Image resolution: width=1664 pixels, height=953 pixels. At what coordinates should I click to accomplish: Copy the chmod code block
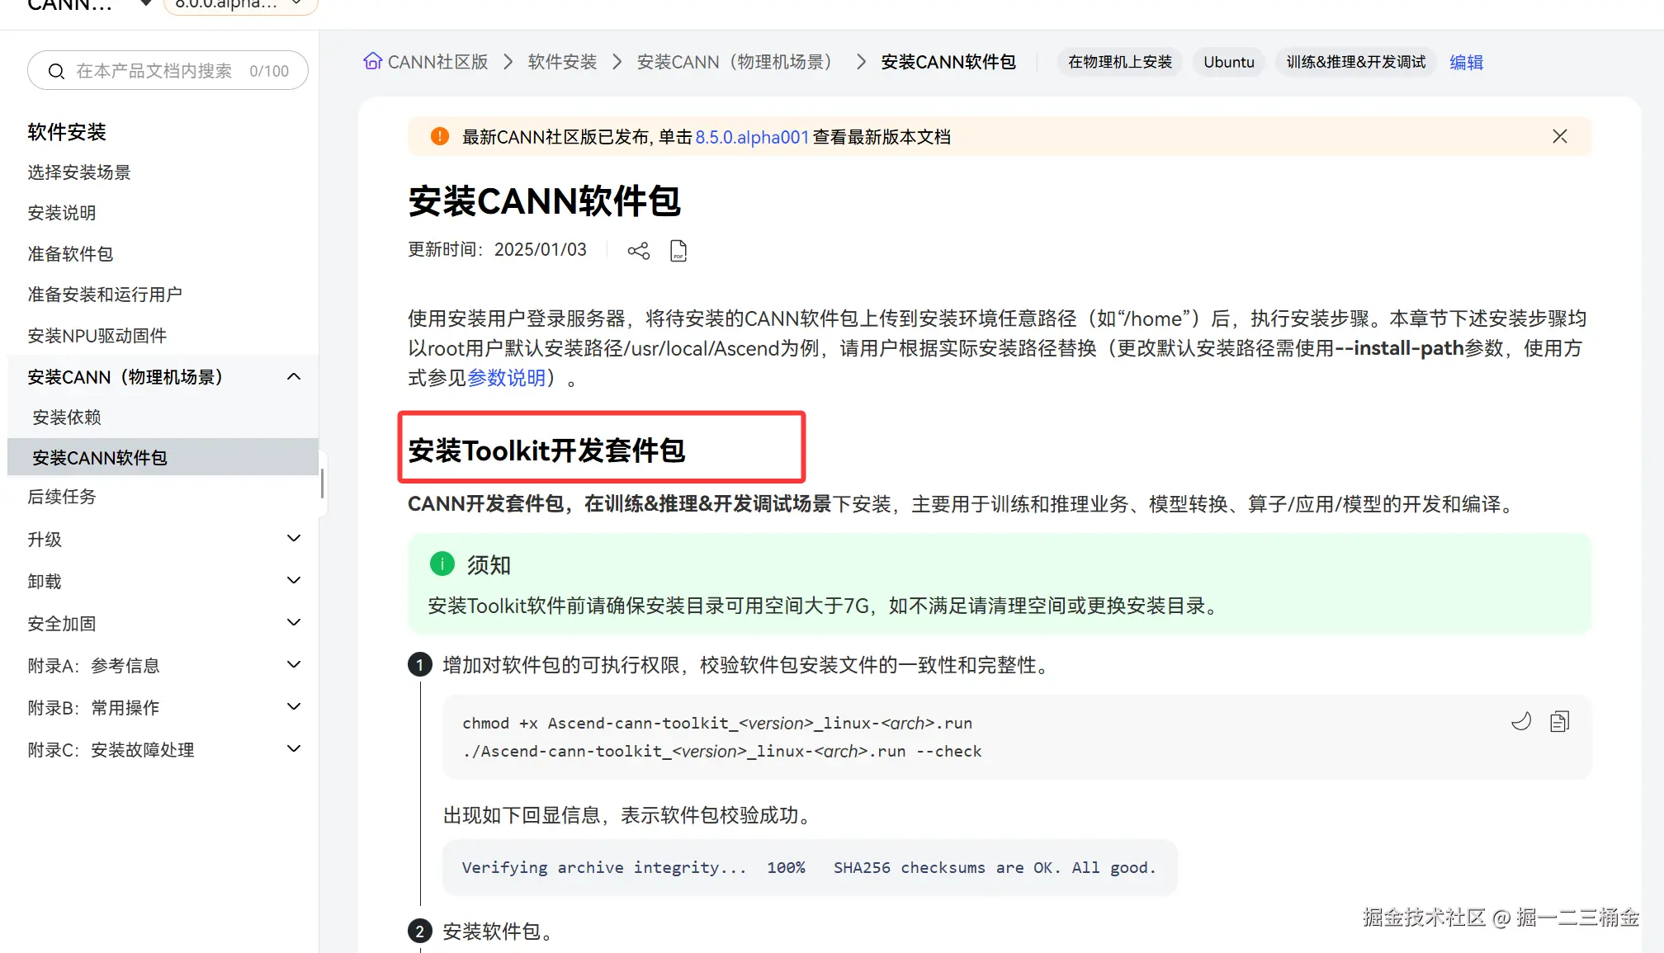(x=1559, y=722)
